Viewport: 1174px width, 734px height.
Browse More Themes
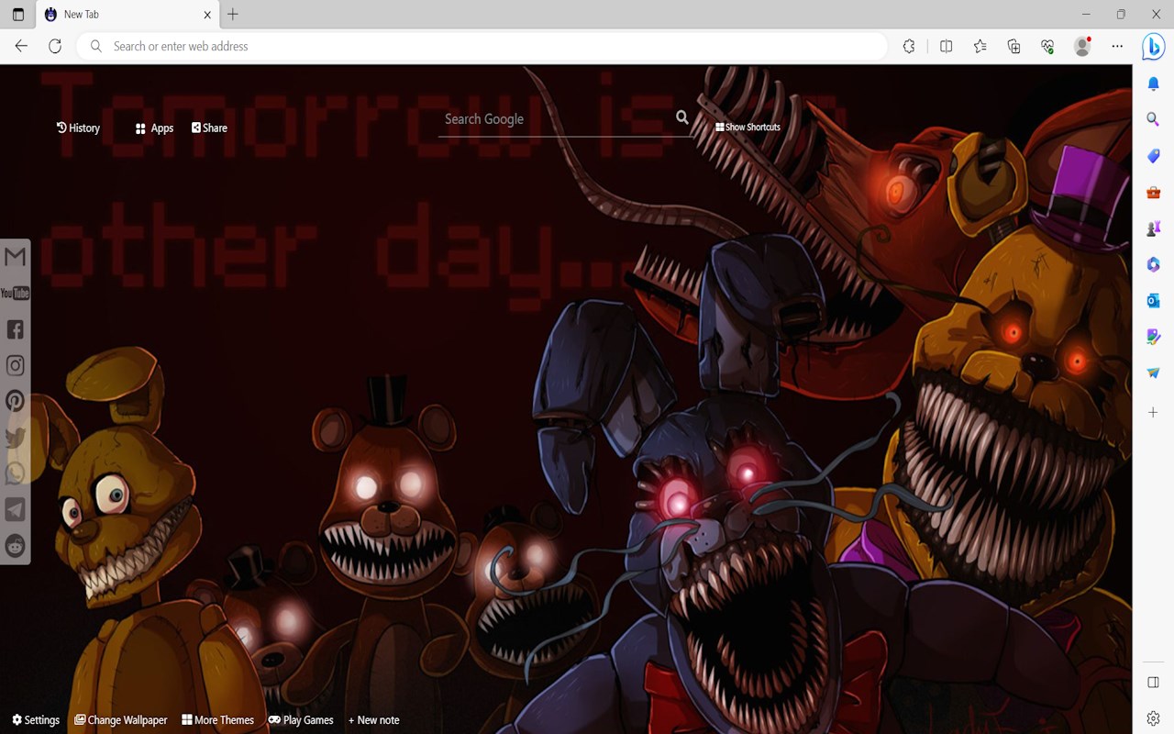(x=217, y=719)
